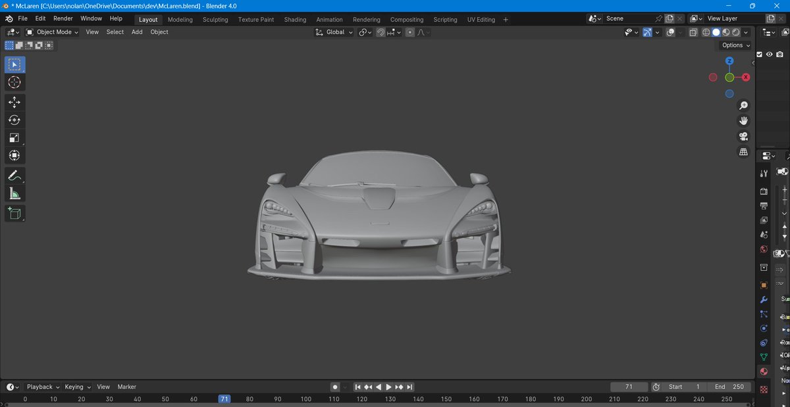Select the Scale tool
This screenshot has height=407, width=790.
[x=14, y=137]
